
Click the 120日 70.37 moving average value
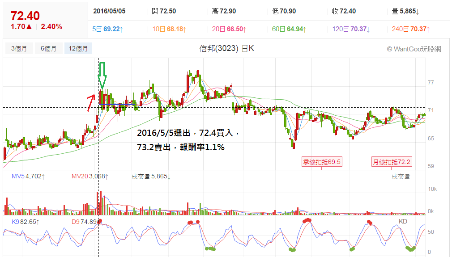[351, 29]
